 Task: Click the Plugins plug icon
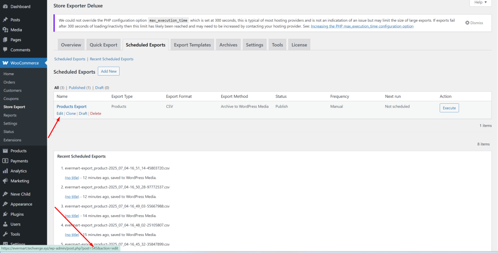click(5, 214)
